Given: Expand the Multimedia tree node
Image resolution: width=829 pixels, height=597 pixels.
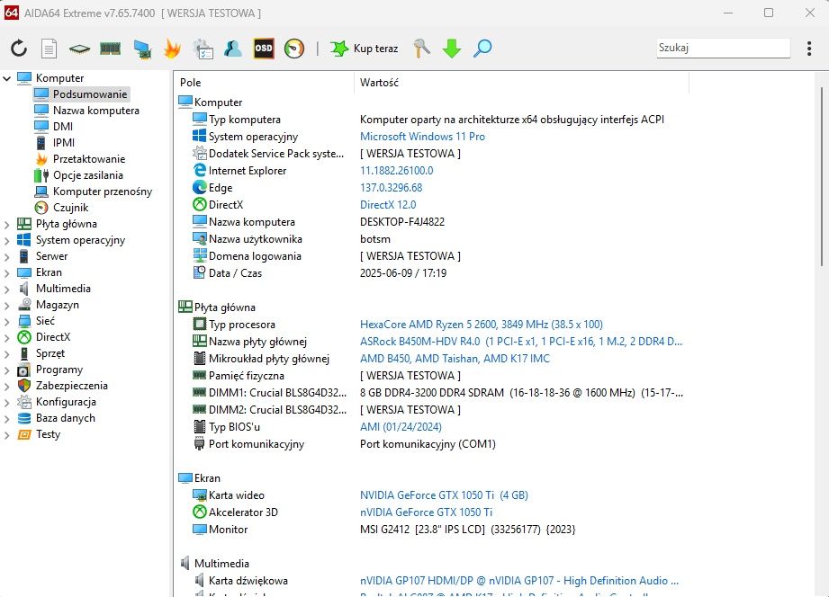Looking at the screenshot, I should point(7,289).
